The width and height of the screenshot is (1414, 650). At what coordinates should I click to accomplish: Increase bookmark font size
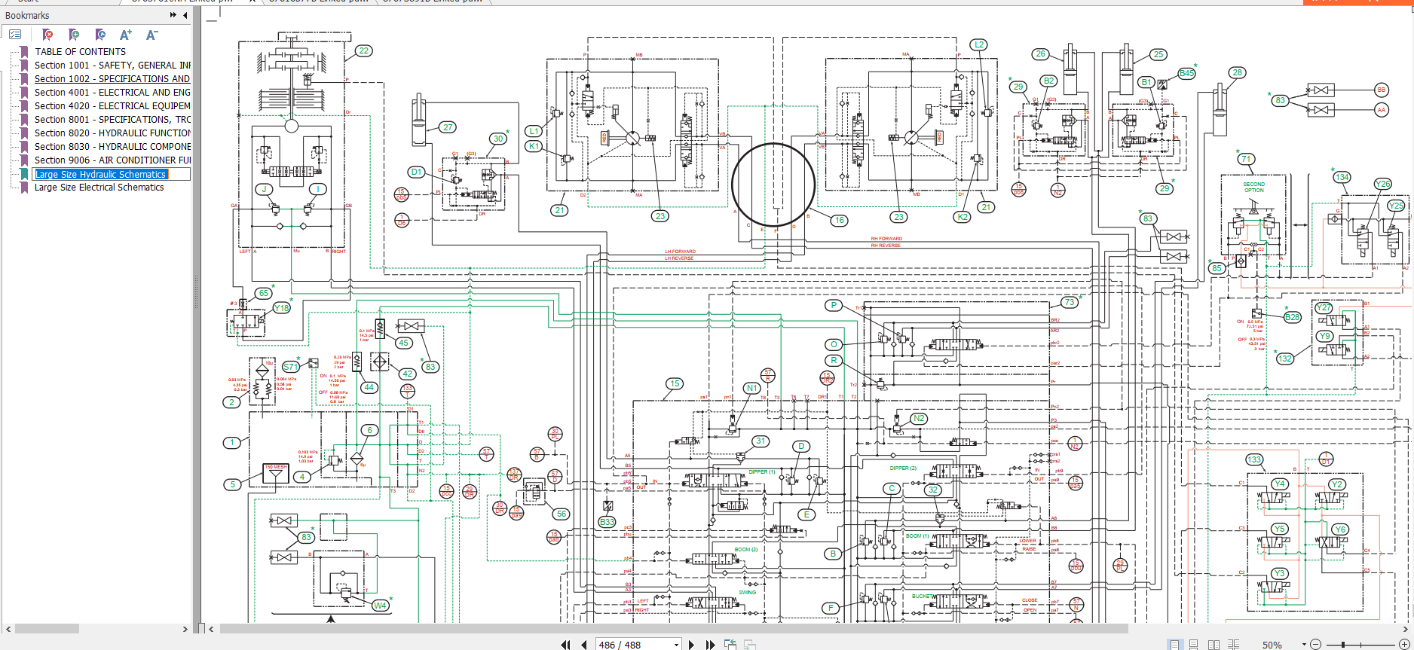[126, 35]
